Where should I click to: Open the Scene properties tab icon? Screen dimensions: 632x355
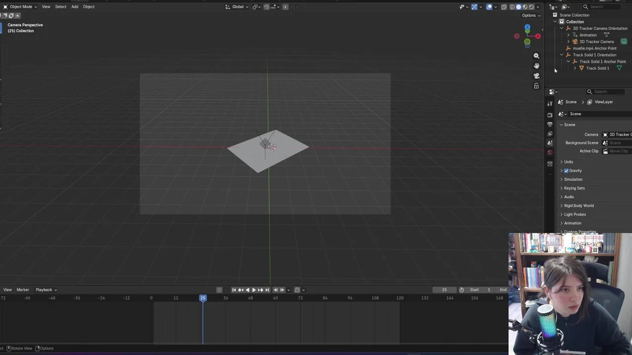point(550,143)
